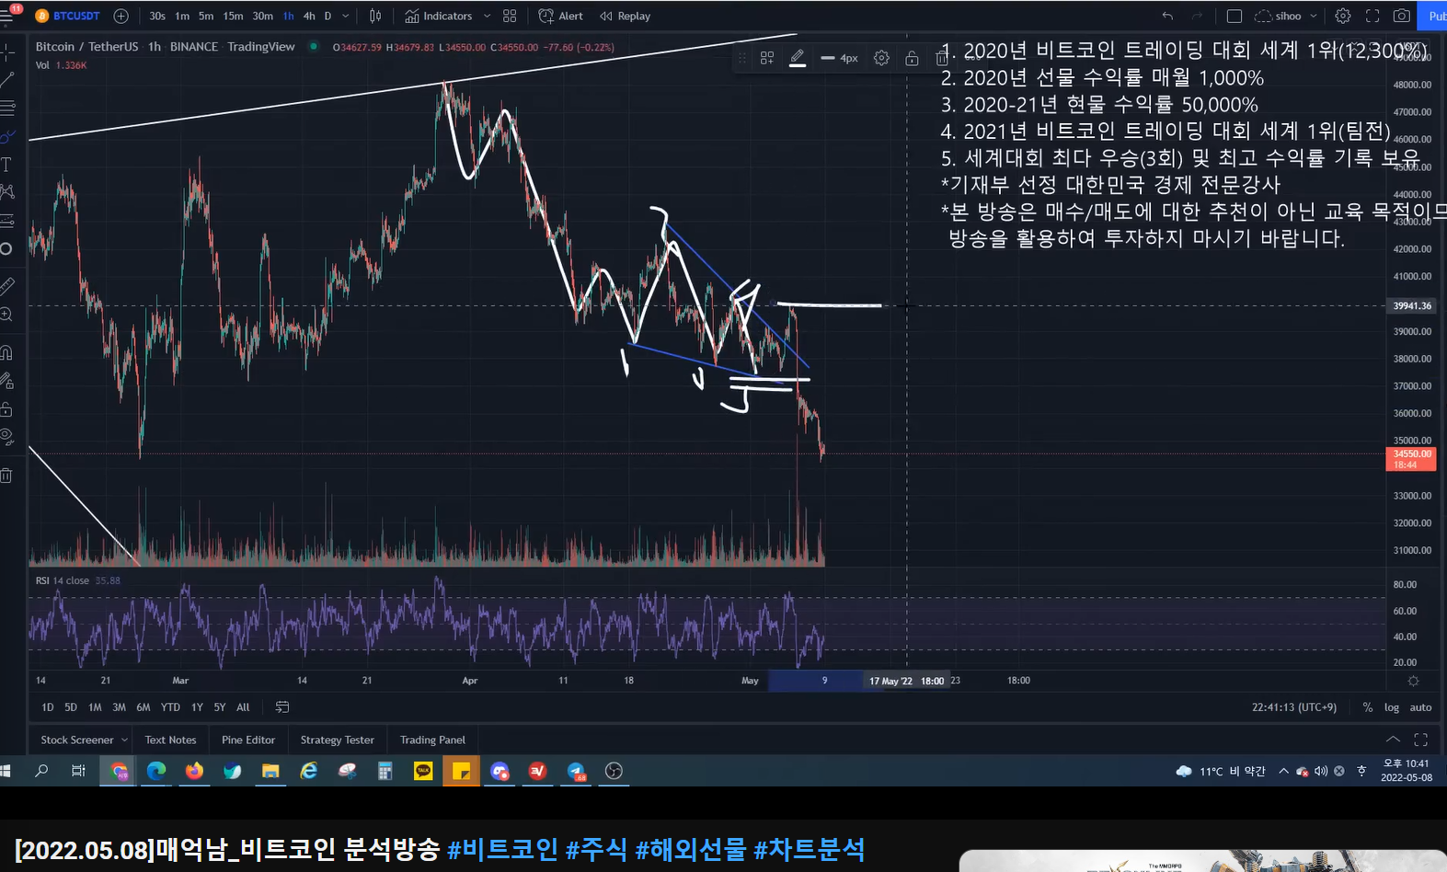Take a chart snapshot with camera

(x=1402, y=16)
